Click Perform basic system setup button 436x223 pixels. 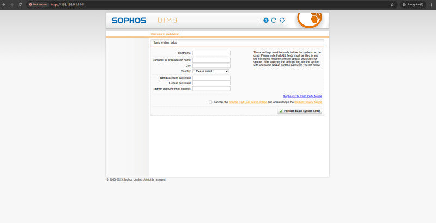(x=300, y=111)
